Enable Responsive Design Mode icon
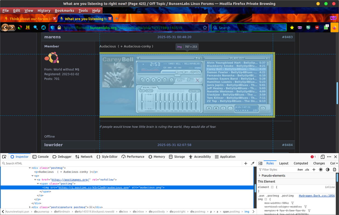This screenshot has width=339, height=215. [322, 157]
